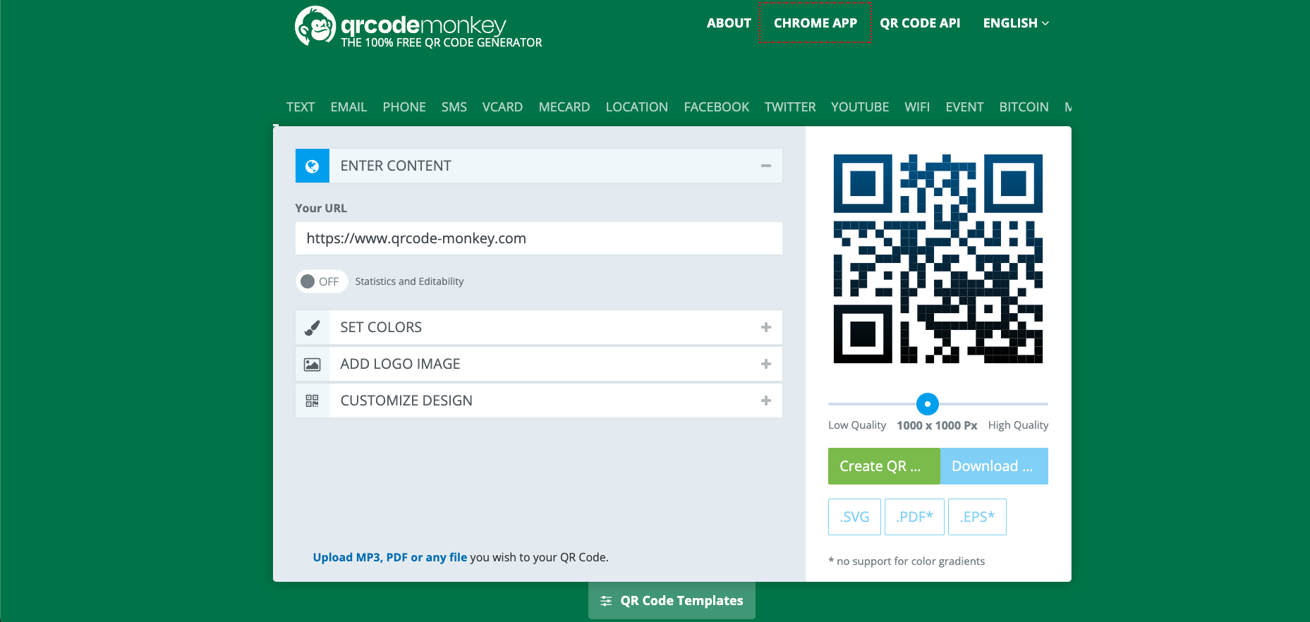The width and height of the screenshot is (1310, 622).
Task: Download the QR code as .PDF
Action: pyautogui.click(x=914, y=517)
